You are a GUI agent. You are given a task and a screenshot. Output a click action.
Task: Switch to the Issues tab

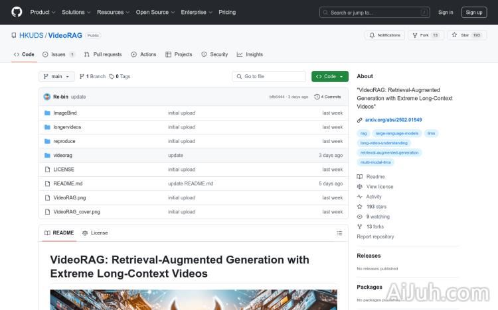pos(58,54)
